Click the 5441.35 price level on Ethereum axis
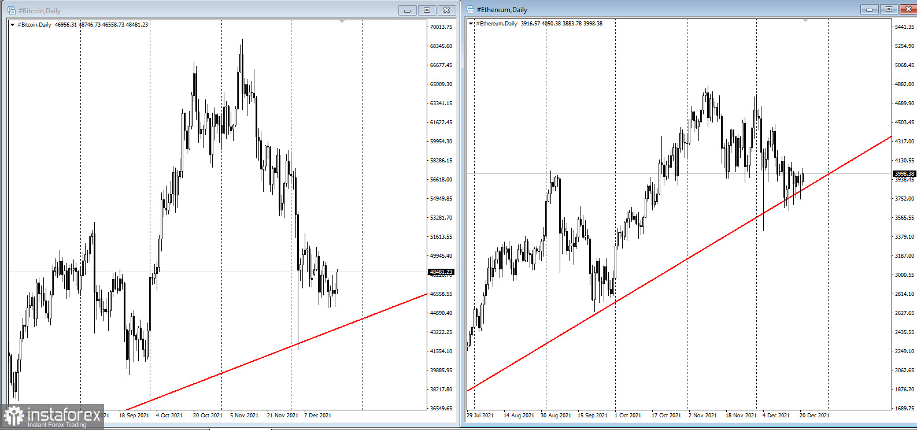Screen dimensions: 917x430 (x=905, y=27)
